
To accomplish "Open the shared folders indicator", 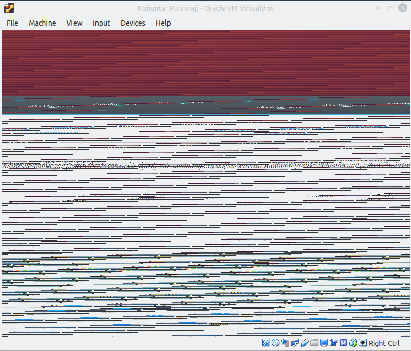I will pos(315,343).
